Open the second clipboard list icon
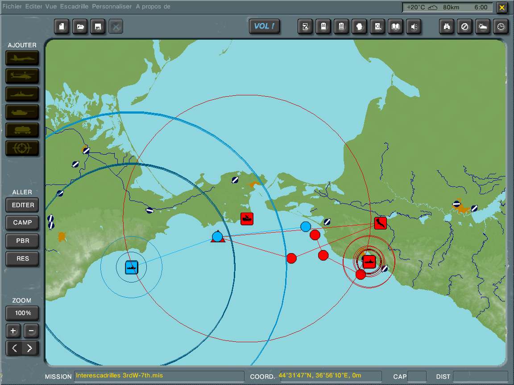The width and height of the screenshot is (514, 385). click(341, 27)
